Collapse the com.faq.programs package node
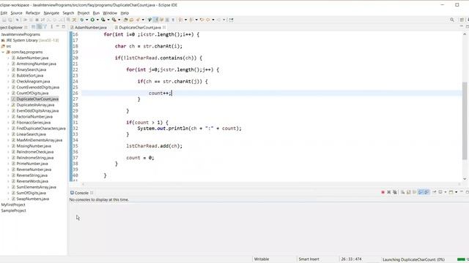The image size is (469, 263). (x=3, y=52)
